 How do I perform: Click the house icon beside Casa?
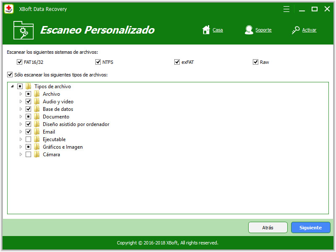(x=206, y=30)
